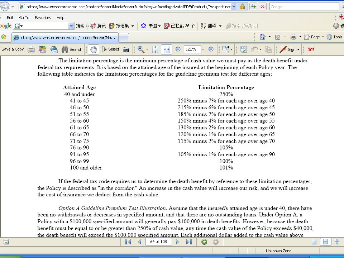This screenshot has width=344, height=258.
Task: Click Save a Copy button
Action: [13, 49]
